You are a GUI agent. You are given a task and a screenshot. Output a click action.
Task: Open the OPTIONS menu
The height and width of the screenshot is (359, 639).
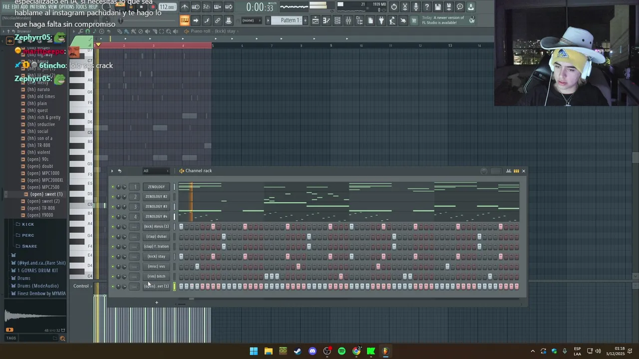66,7
